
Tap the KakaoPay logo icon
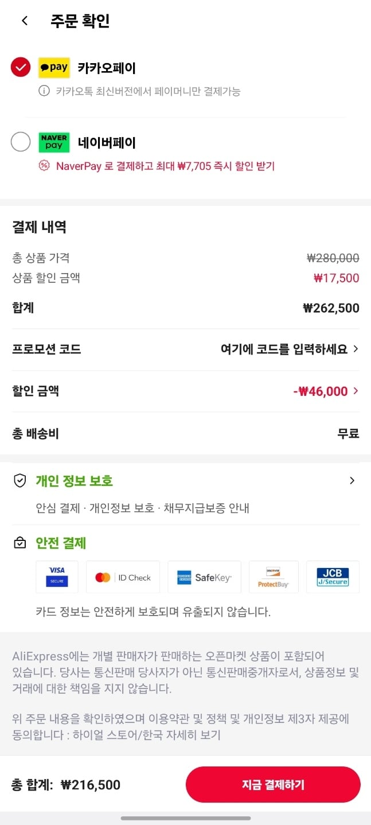coord(54,68)
